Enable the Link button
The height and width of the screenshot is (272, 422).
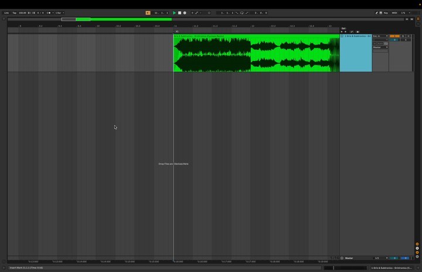pyautogui.click(x=6, y=13)
